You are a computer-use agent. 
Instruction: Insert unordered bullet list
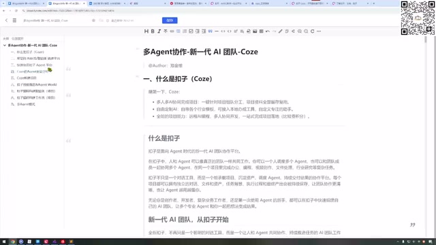pos(178,31)
